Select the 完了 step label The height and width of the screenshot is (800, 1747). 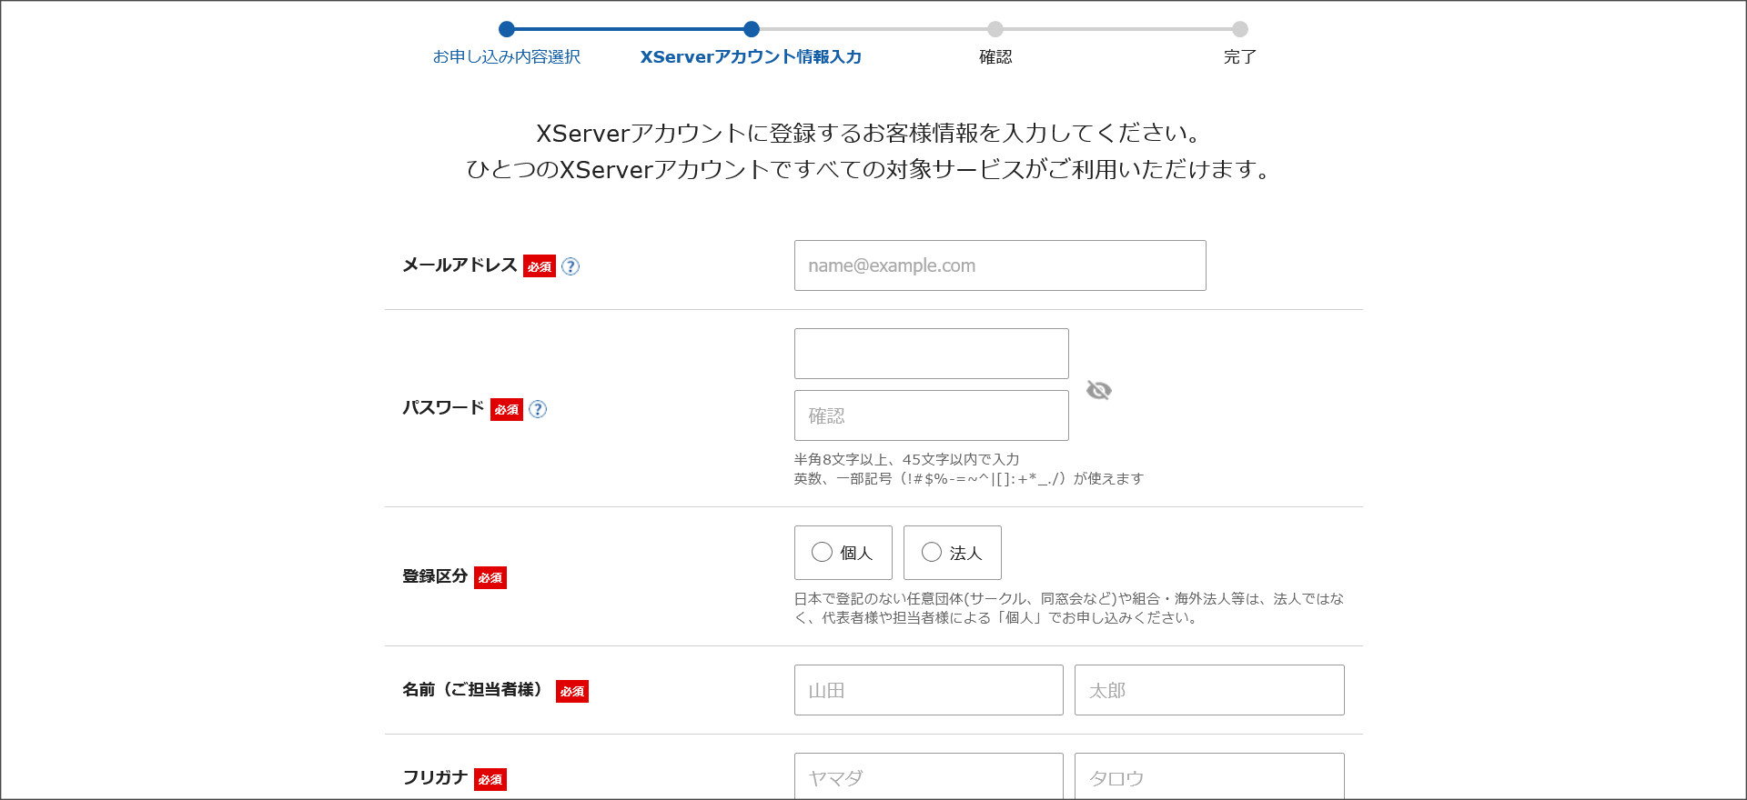tap(1240, 56)
